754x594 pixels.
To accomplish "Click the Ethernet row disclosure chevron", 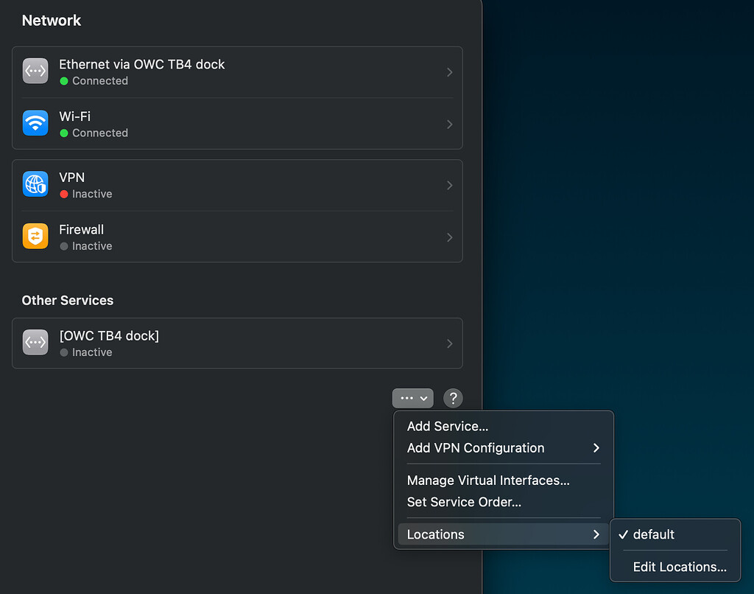I will pyautogui.click(x=450, y=72).
